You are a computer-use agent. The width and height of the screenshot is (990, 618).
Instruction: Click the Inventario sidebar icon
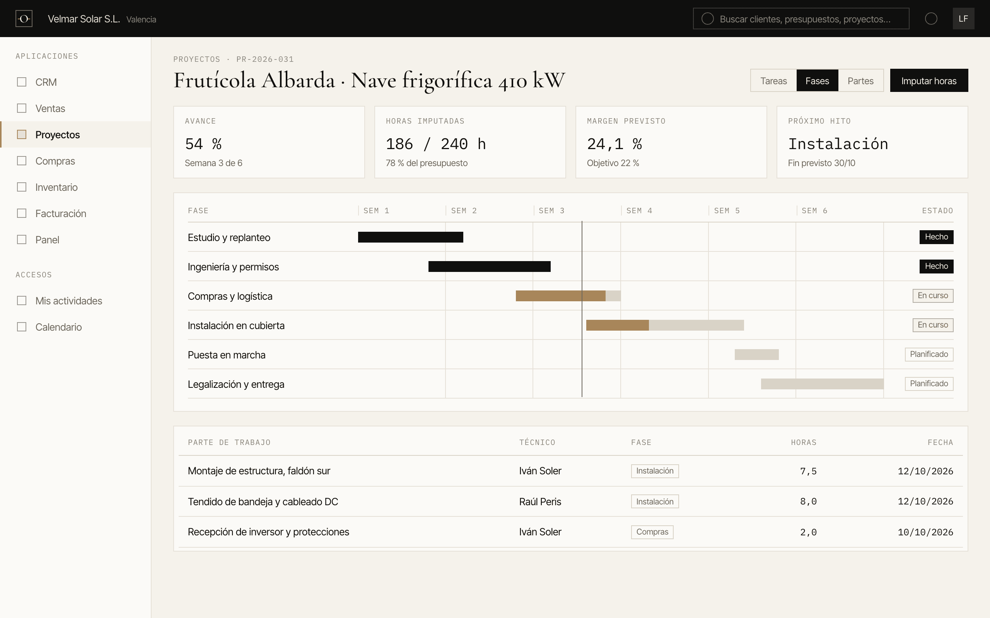[x=22, y=187]
